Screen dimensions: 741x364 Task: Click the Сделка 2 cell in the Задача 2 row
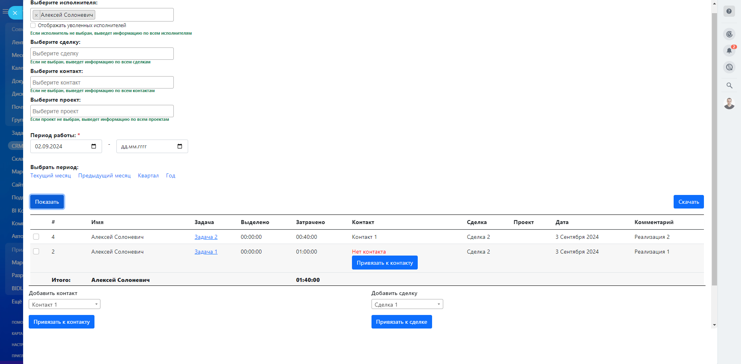tap(478, 237)
